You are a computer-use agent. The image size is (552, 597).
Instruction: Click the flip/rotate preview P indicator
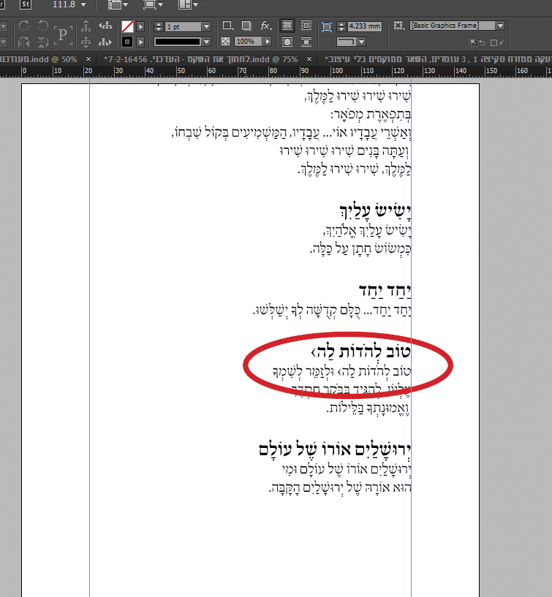click(x=63, y=35)
